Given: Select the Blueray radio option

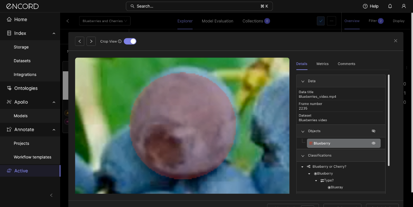Looking at the screenshot, I should coord(329,188).
